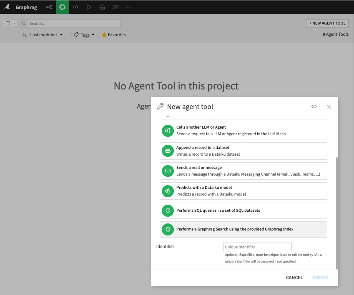354x295 pixels.
Task: Click the Create button
Action: (x=320, y=278)
